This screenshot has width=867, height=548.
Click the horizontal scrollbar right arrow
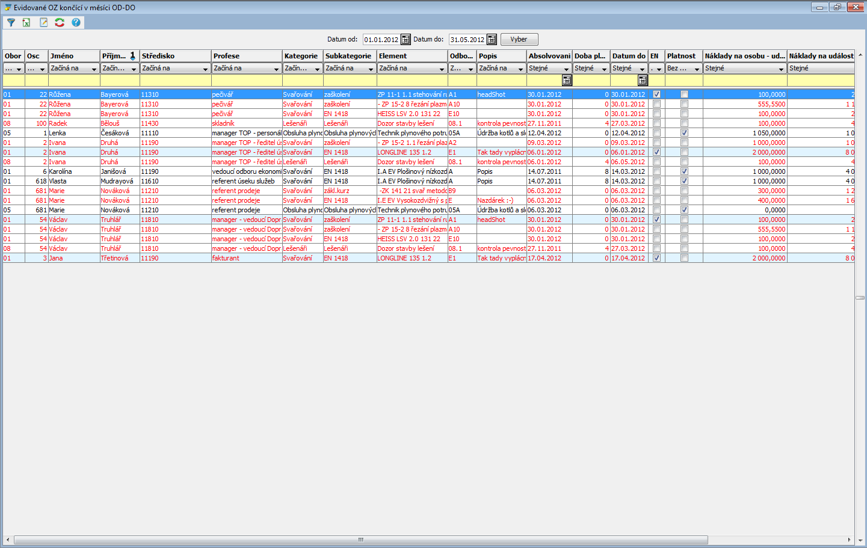pyautogui.click(x=849, y=540)
